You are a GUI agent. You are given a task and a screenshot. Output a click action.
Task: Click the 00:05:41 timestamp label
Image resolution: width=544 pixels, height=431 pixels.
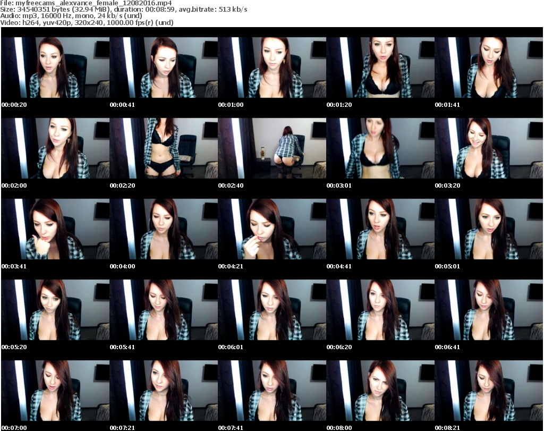click(x=123, y=347)
